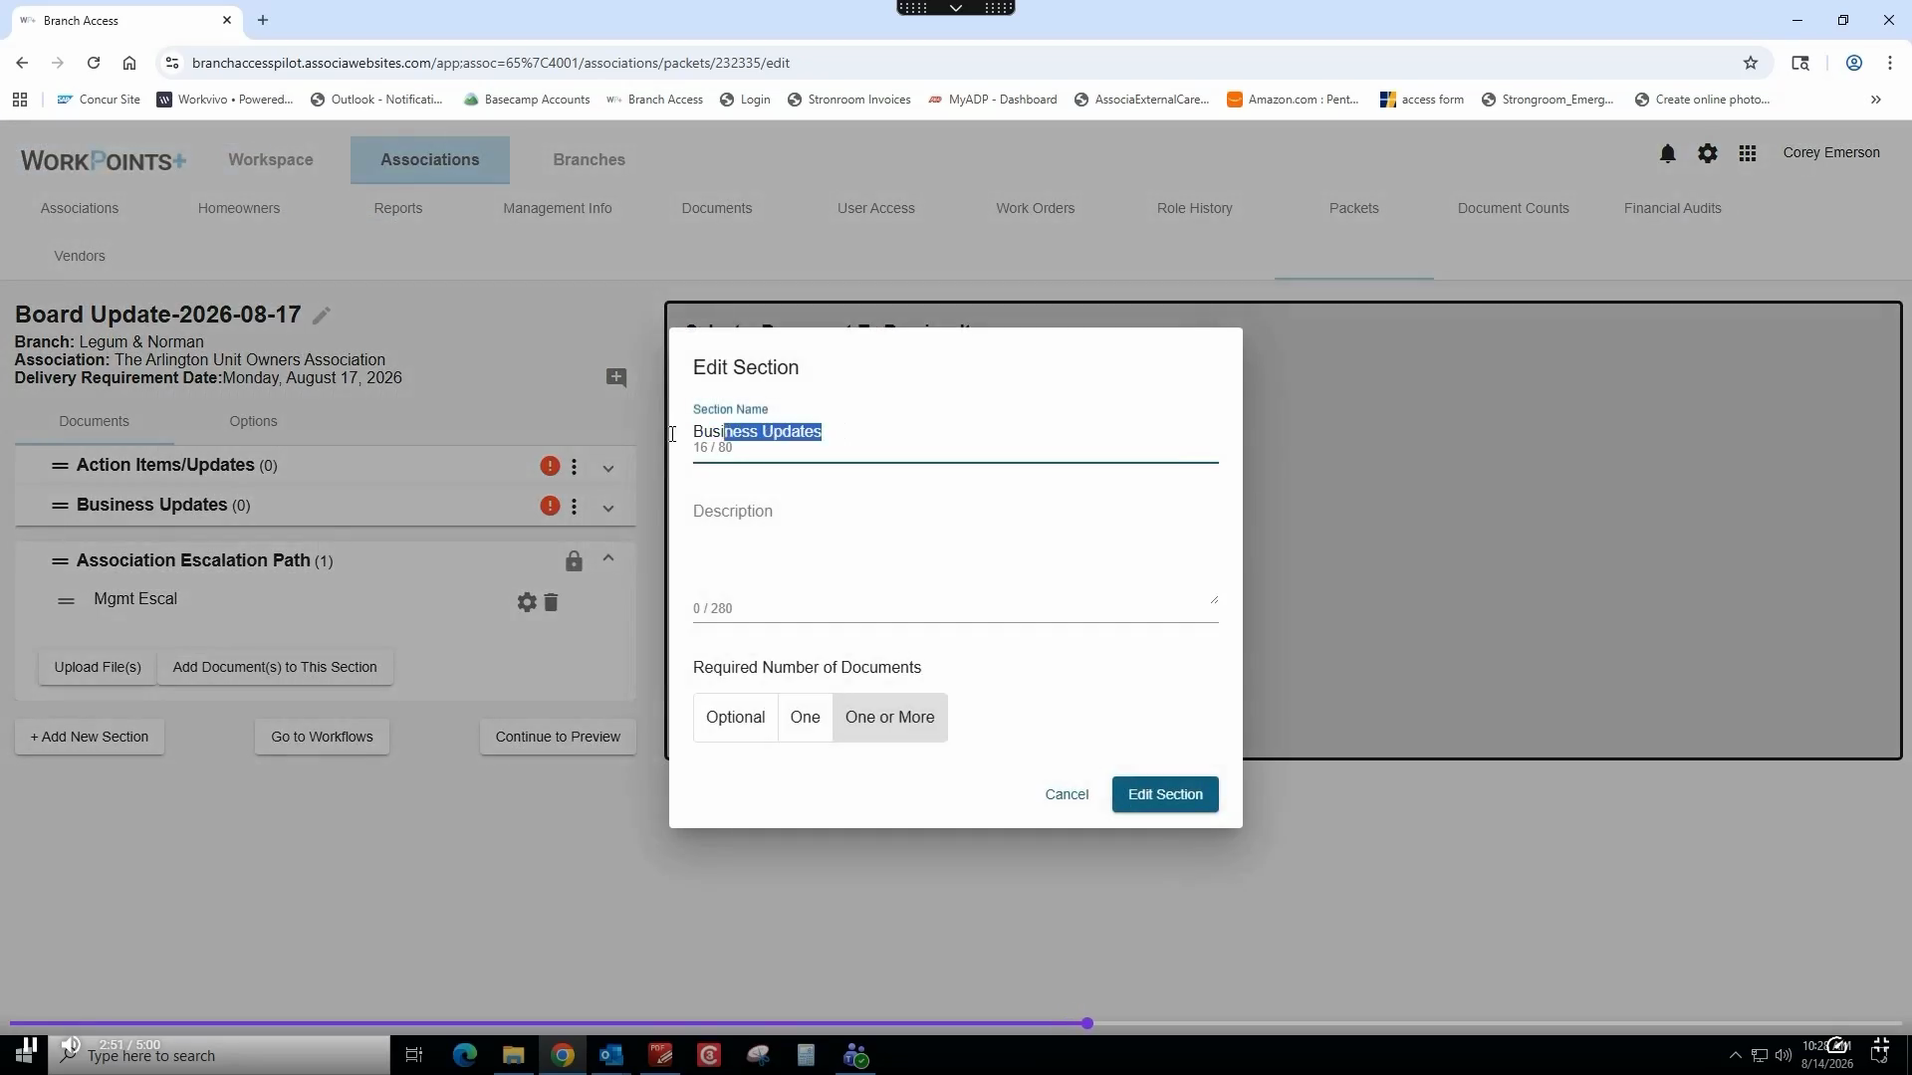Screen dimensions: 1912x1075
Task: Click the browser address bar URL
Action: point(491,63)
